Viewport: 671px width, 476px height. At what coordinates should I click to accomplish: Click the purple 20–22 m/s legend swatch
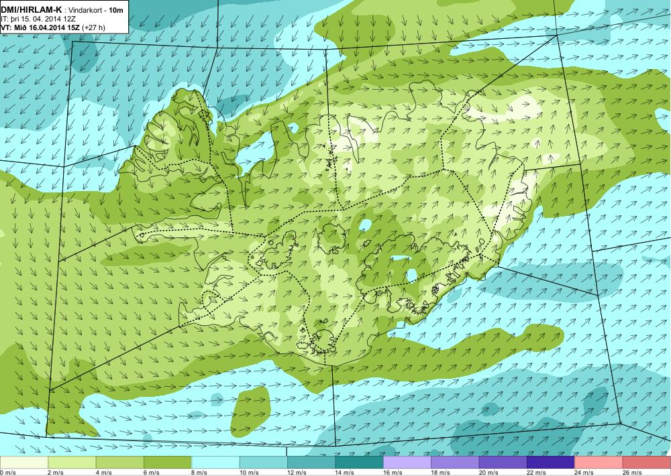[x=503, y=463]
